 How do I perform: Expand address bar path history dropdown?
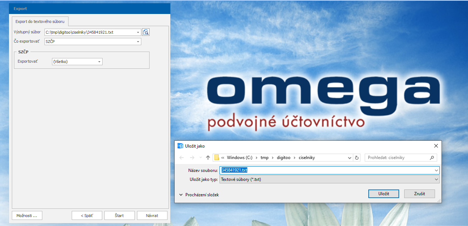click(x=350, y=158)
